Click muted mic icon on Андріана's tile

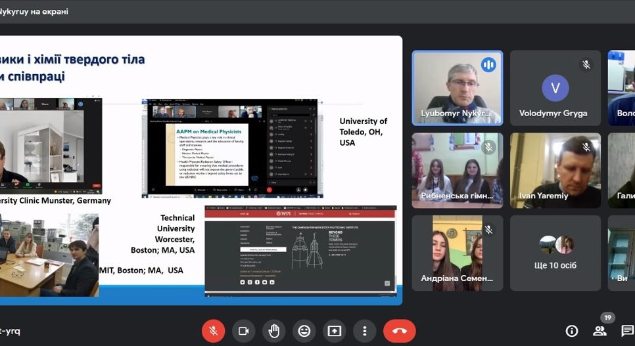coord(488,230)
